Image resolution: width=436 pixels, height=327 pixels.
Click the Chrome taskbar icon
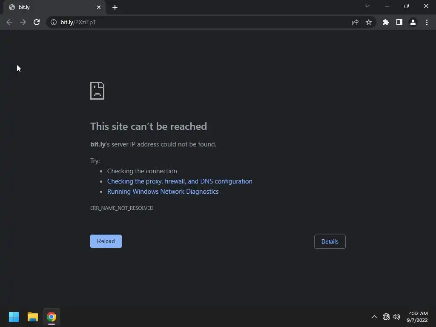coord(52,317)
